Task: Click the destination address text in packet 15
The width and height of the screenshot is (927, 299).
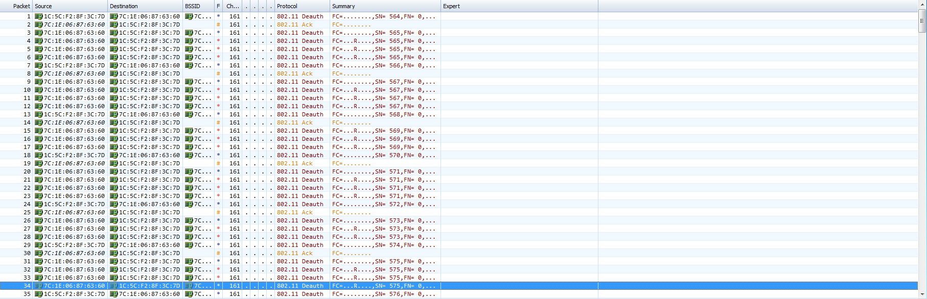Action: point(149,131)
